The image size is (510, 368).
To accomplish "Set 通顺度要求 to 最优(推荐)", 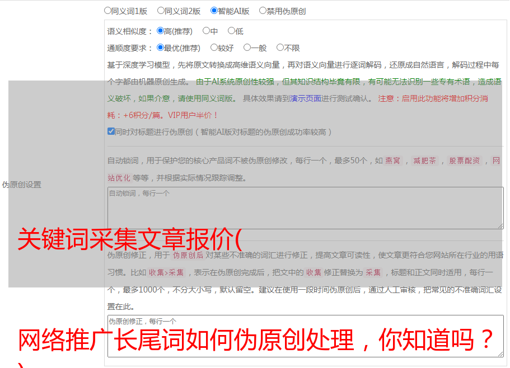I will 160,48.
